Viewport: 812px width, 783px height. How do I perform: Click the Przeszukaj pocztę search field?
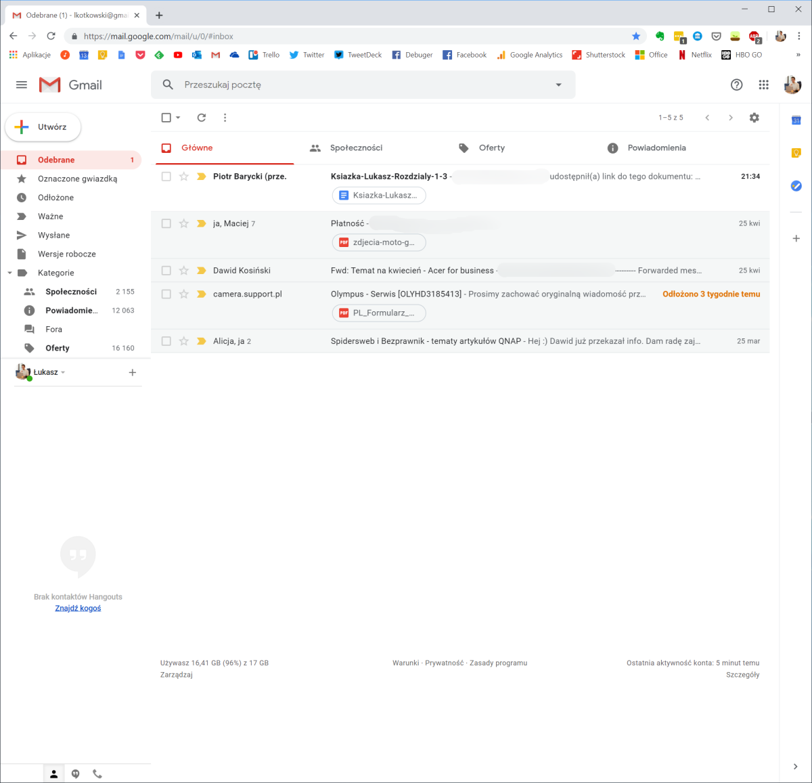click(x=363, y=85)
